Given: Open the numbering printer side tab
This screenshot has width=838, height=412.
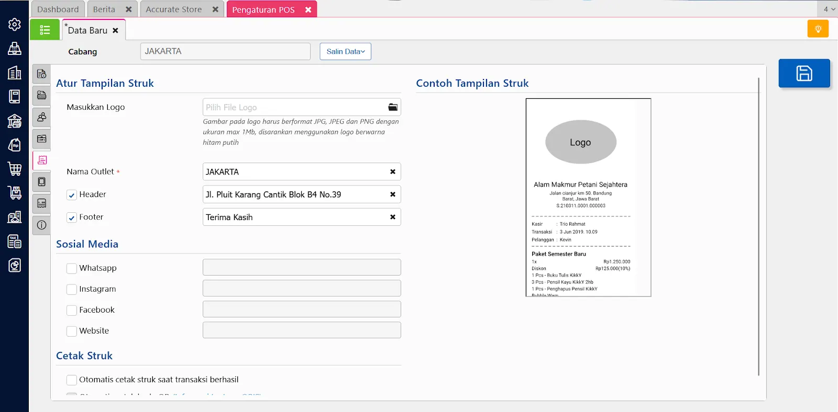Looking at the screenshot, I should click(x=42, y=203).
